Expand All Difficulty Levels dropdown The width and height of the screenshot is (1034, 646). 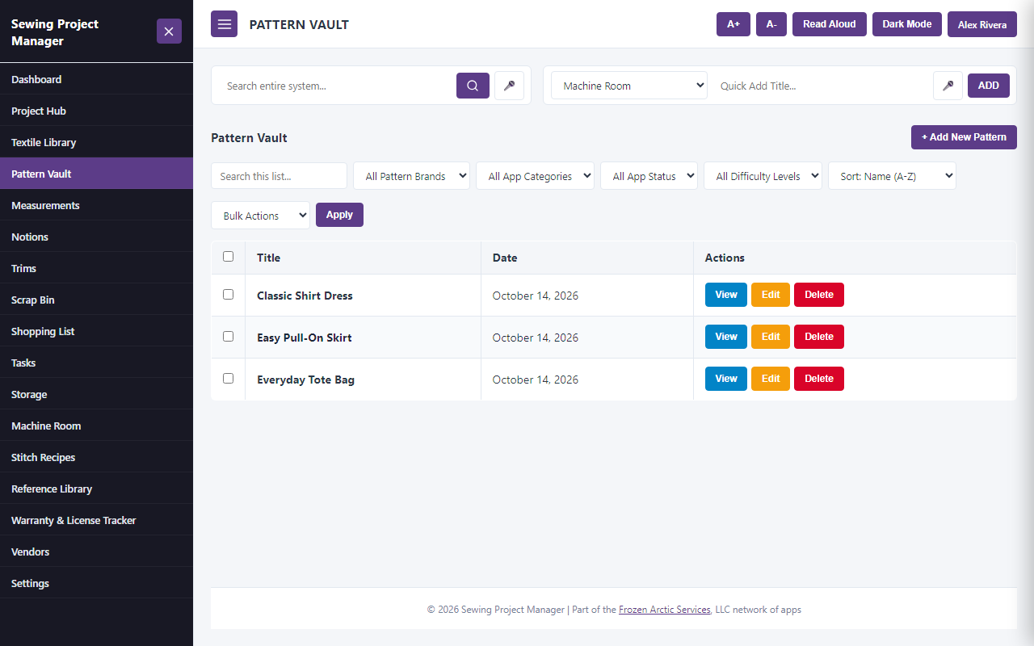[x=763, y=176]
